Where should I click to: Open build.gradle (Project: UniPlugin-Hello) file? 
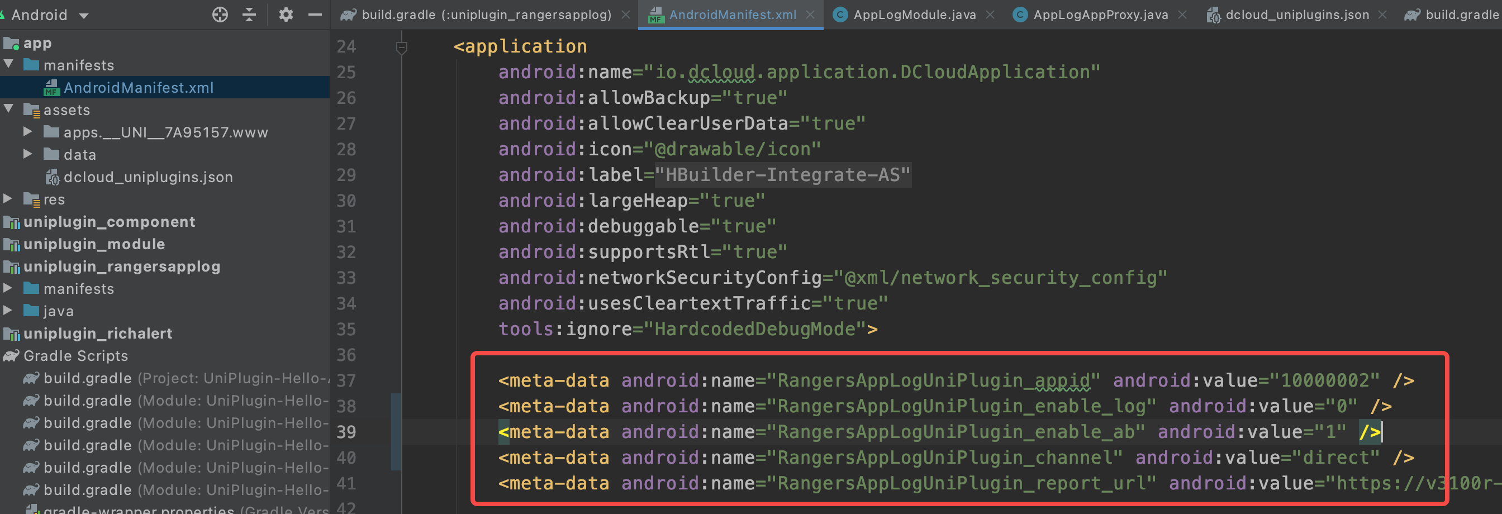coord(186,378)
